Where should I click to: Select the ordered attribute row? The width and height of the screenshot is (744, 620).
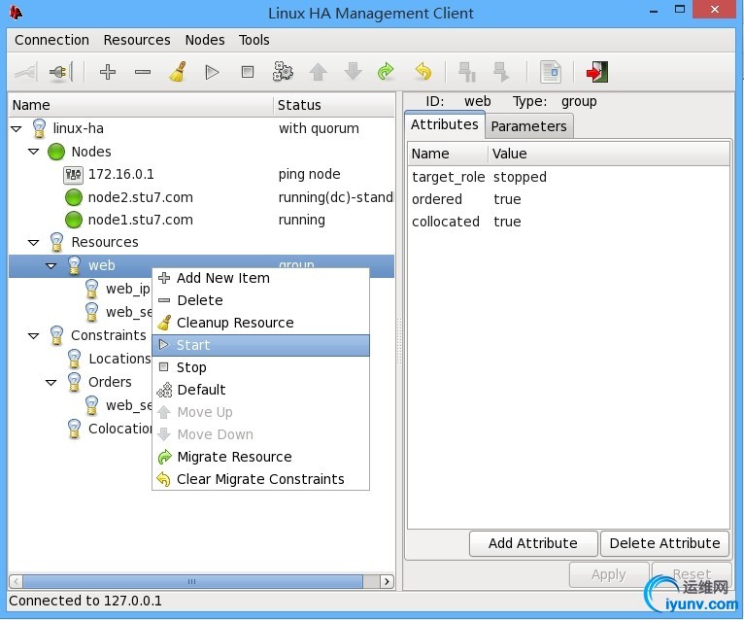pos(568,199)
